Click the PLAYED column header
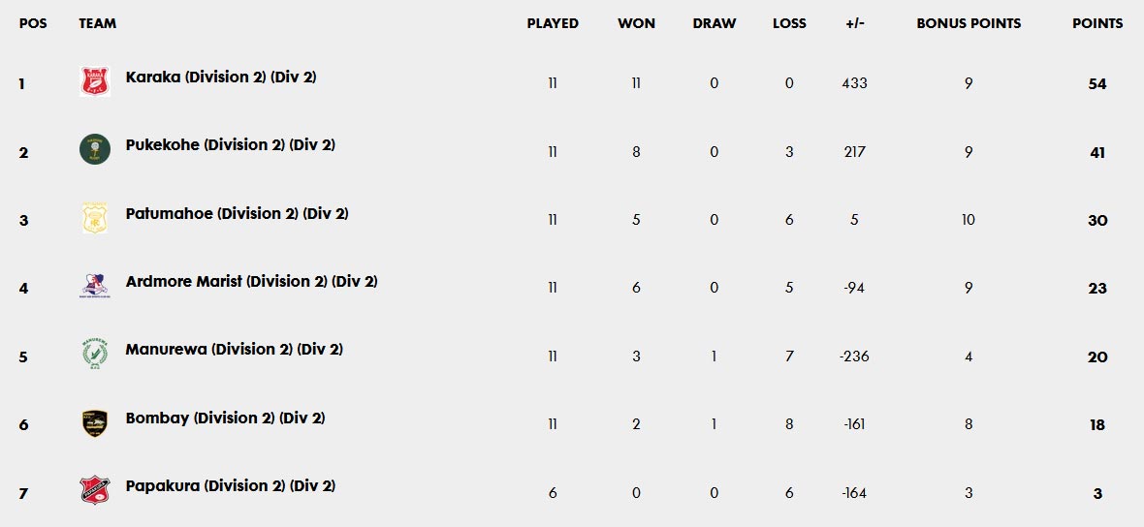Viewport: 1144px width, 527px height. tap(553, 23)
